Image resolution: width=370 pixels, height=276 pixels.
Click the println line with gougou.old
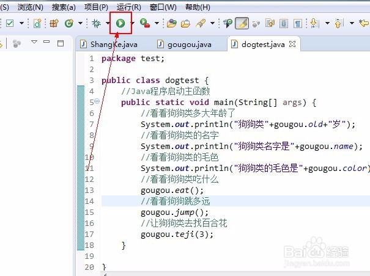click(x=248, y=124)
